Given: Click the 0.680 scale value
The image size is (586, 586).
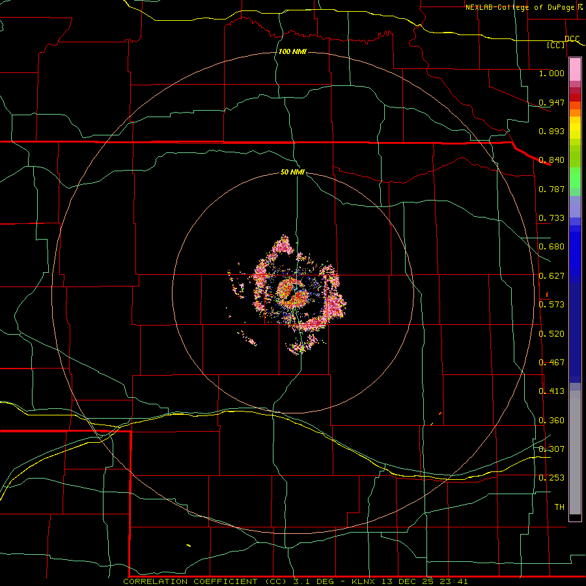Looking at the screenshot, I should click(551, 247).
